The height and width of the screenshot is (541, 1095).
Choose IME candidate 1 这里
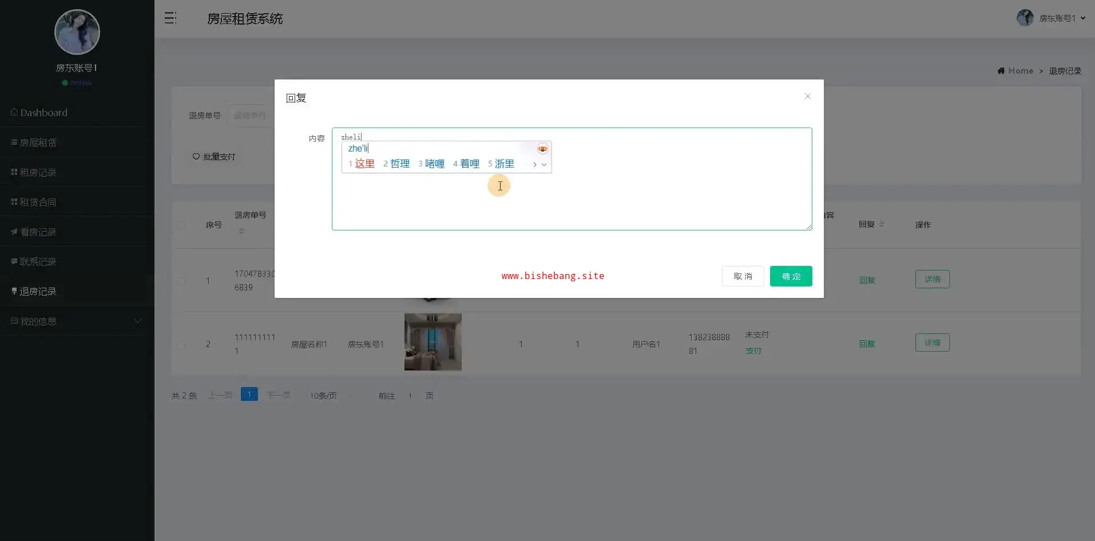(x=362, y=164)
